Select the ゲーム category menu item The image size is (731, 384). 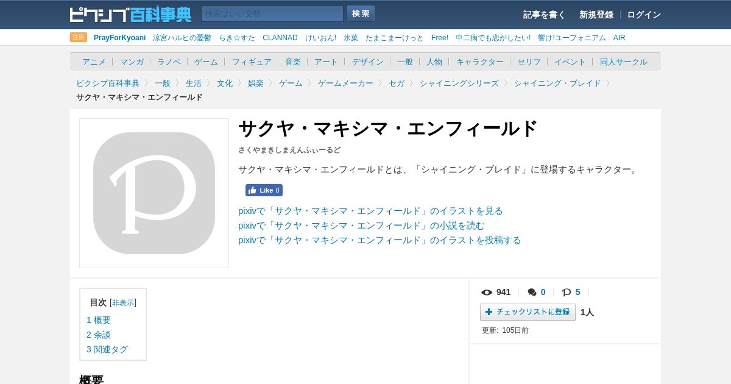pyautogui.click(x=206, y=62)
